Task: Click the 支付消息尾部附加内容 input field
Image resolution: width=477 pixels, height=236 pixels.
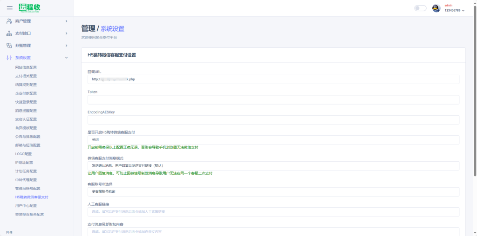Action: coord(273,232)
